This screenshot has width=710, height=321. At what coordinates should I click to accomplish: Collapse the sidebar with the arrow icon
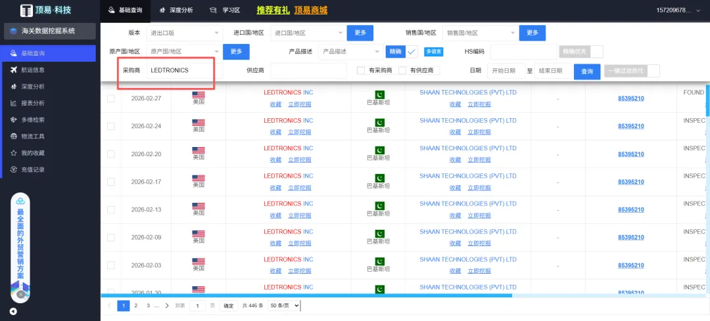click(13, 312)
